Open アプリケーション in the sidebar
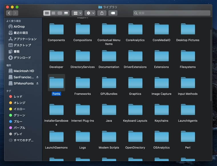Viewport: 217px width, 166px height. (23, 39)
